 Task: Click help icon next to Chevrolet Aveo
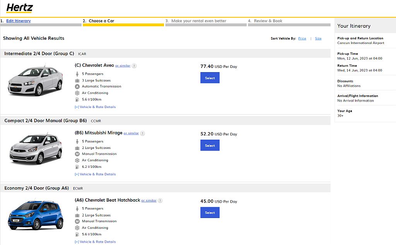point(134,66)
